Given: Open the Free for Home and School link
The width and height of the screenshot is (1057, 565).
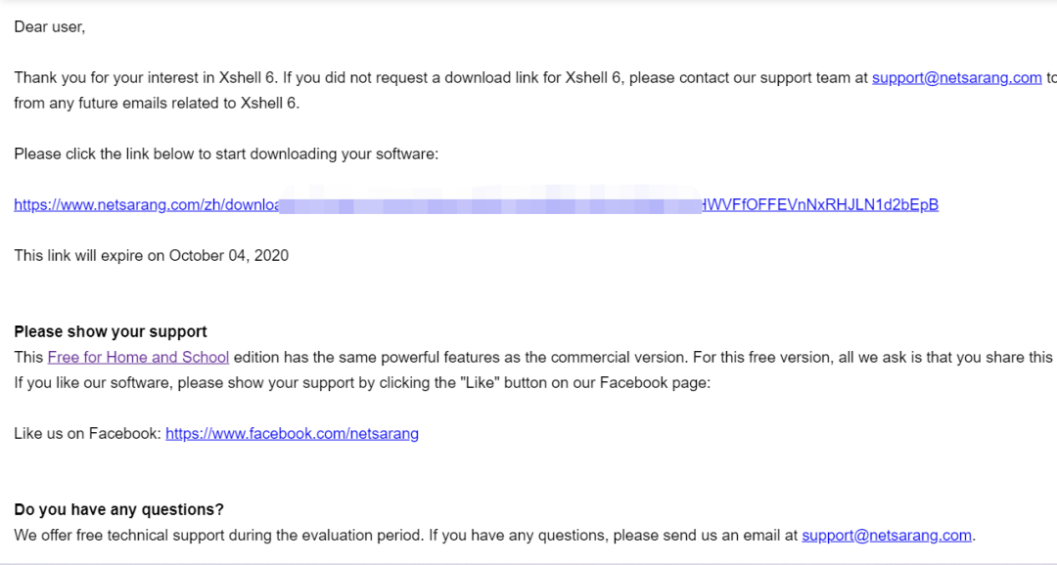Looking at the screenshot, I should [138, 358].
